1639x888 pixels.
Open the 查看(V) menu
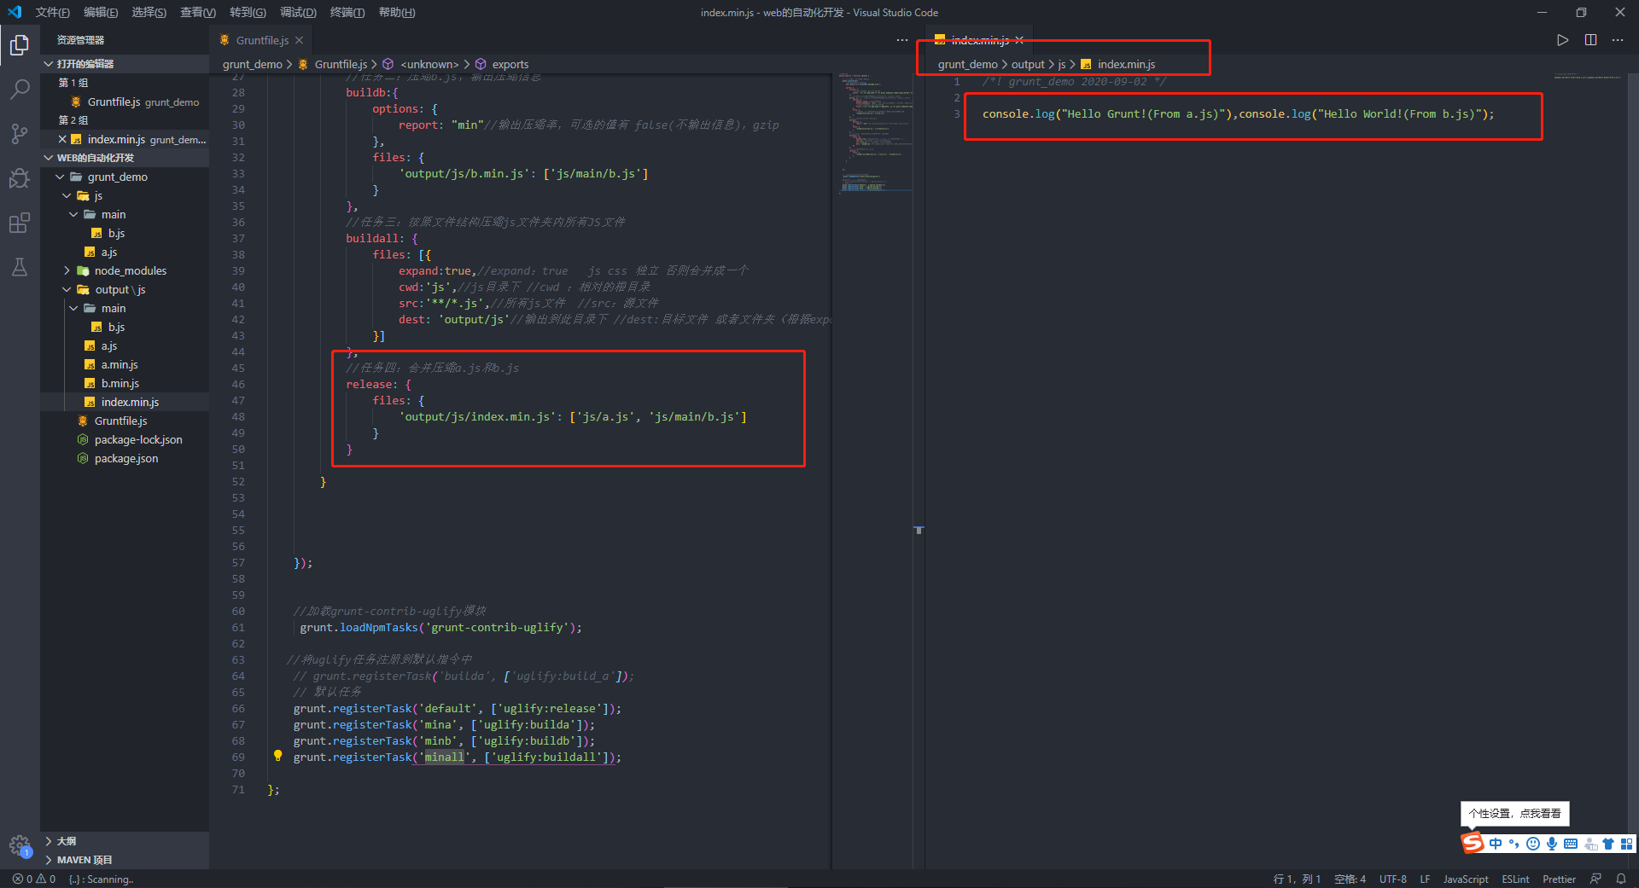(x=198, y=12)
